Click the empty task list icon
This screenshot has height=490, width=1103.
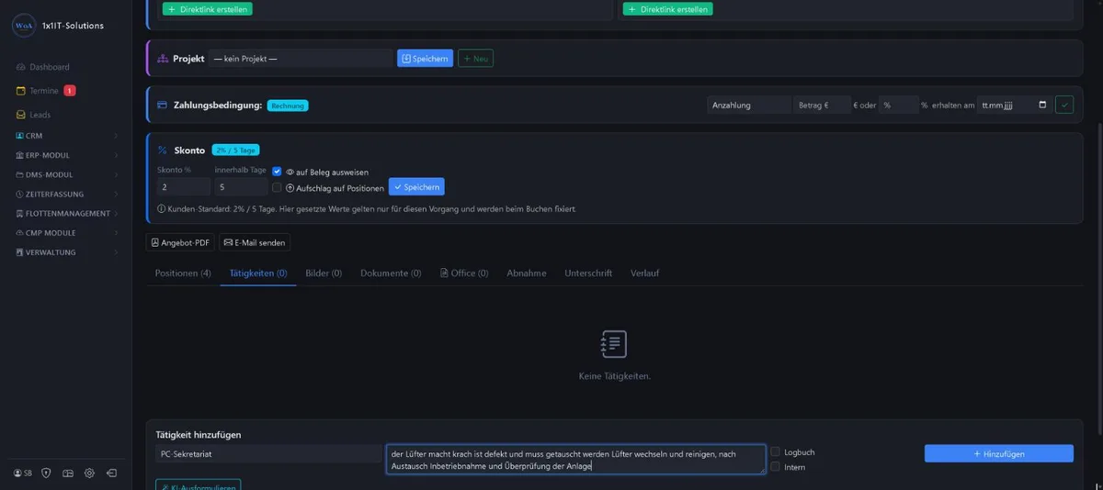[613, 344]
